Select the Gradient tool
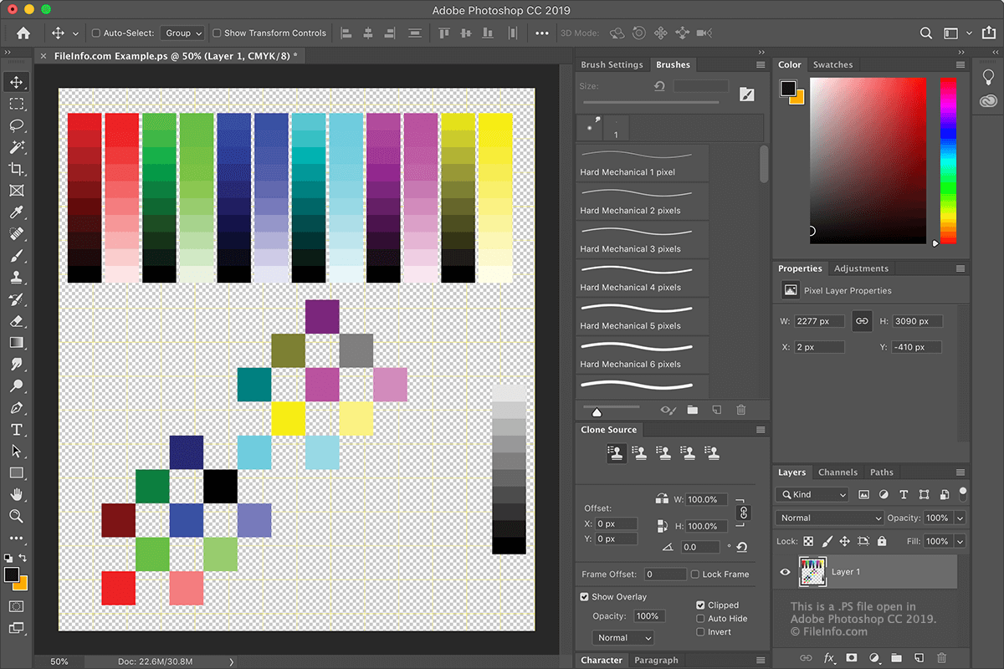Viewport: 1004px width, 669px height. pos(17,343)
